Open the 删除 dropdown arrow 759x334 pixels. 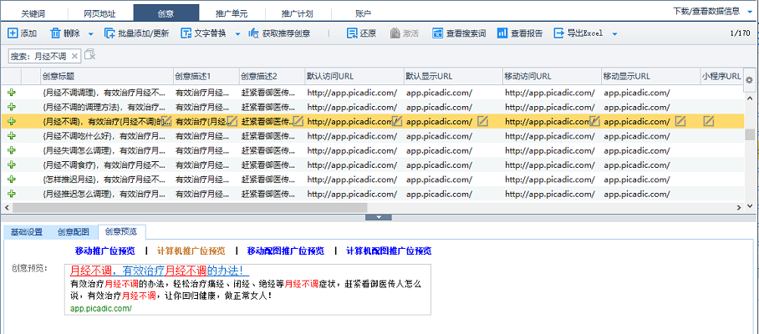click(90, 34)
